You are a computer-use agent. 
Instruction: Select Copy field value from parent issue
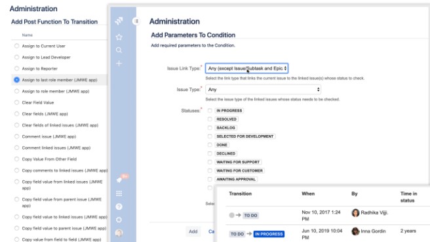click(17, 199)
